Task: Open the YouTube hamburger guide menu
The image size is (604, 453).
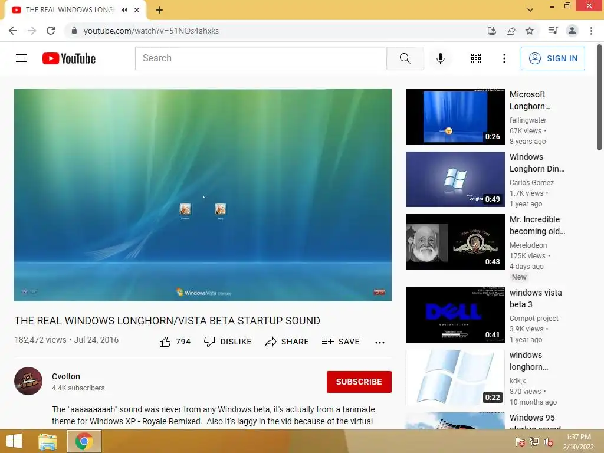Action: point(21,58)
